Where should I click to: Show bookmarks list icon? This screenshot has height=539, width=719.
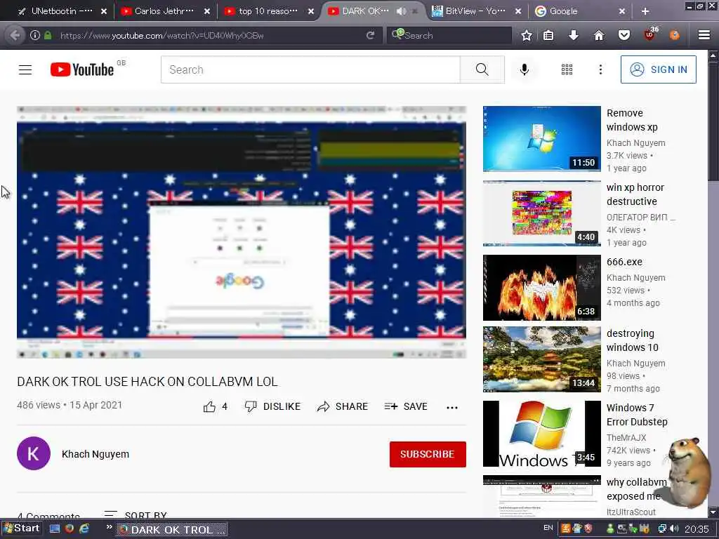(x=548, y=35)
